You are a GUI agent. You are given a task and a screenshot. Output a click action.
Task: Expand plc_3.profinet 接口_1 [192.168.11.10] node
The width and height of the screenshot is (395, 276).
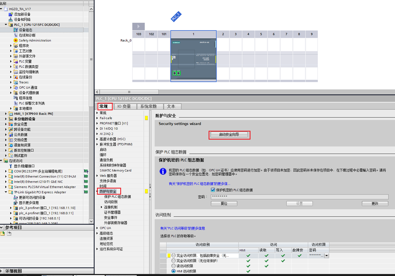click(11, 208)
